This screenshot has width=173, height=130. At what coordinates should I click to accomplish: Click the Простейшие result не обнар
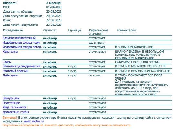pos(50,103)
